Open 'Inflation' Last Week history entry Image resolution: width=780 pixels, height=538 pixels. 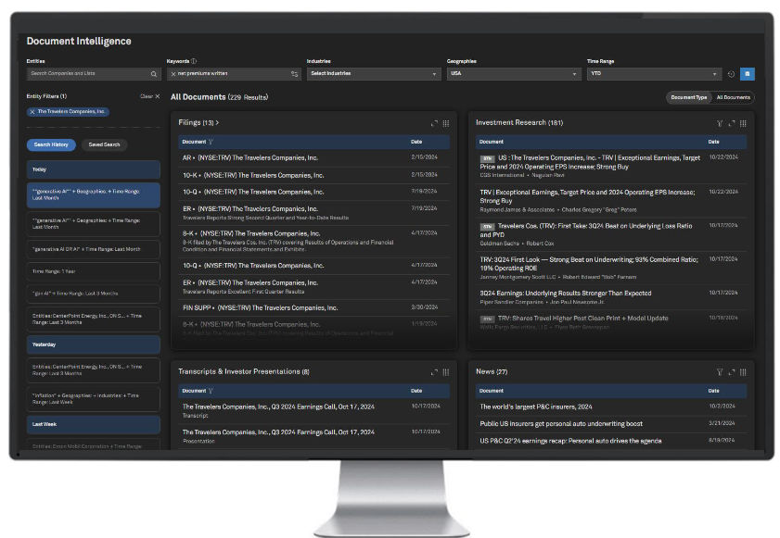[x=93, y=399]
